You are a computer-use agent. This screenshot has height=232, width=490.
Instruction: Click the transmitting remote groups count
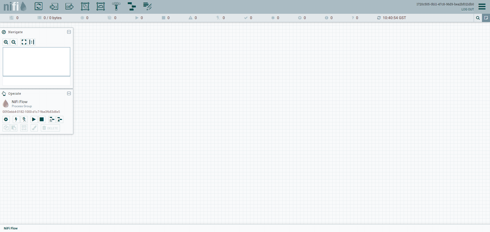tap(84, 18)
